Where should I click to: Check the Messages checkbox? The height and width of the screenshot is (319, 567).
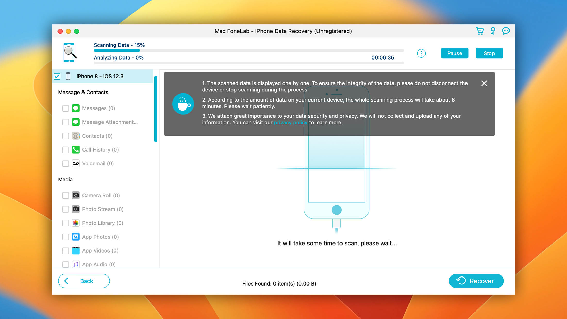(65, 108)
